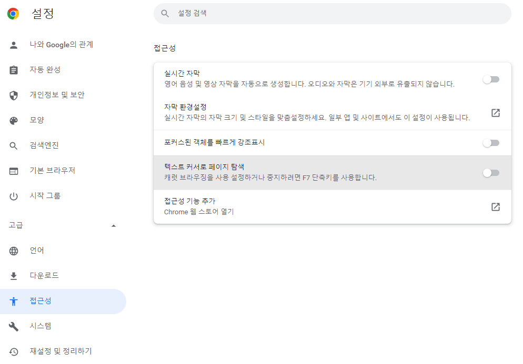The height and width of the screenshot is (364, 523).
Task: Click the download arrow icon for 다운로드
Action: click(x=14, y=276)
